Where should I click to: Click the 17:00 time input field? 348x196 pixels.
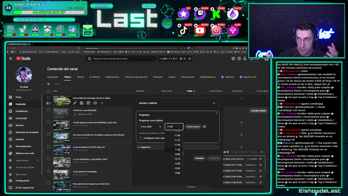click(174, 127)
